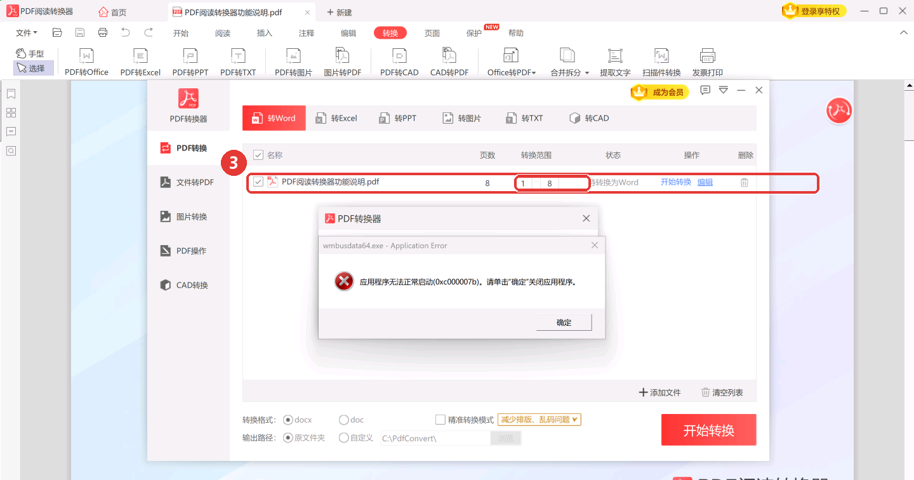This screenshot has width=914, height=480.
Task: Click the big red 开始转换 button
Action: tap(709, 430)
